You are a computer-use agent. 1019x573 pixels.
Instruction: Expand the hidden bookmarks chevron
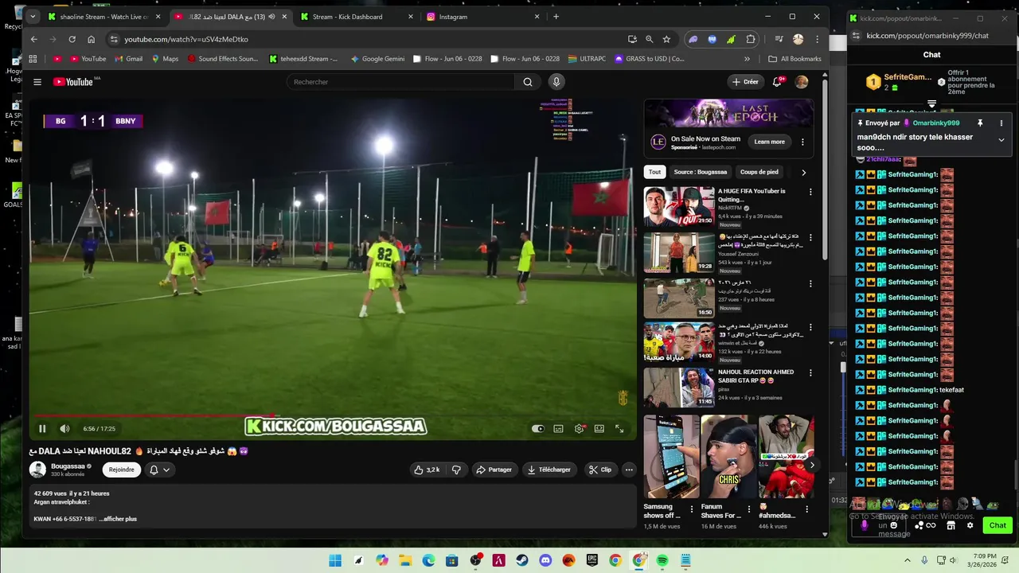pyautogui.click(x=747, y=59)
